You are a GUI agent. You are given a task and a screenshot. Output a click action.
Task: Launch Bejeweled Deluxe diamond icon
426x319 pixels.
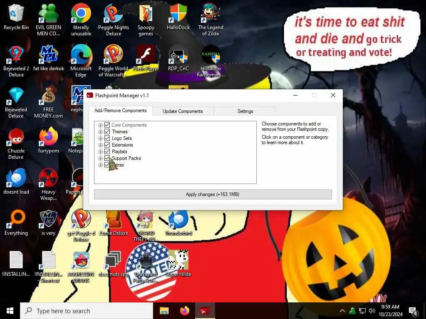[16, 103]
